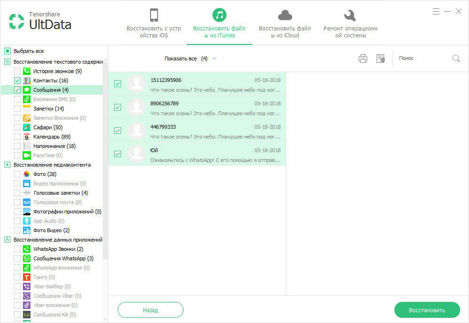
Task: Select the Safari compass icon in sidebar
Action: (x=27, y=127)
